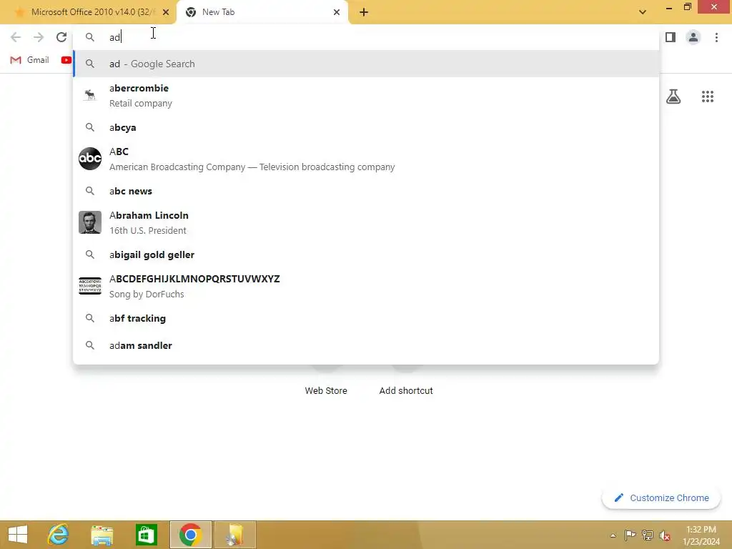
Task: Expand the tab search chevron
Action: (x=643, y=12)
